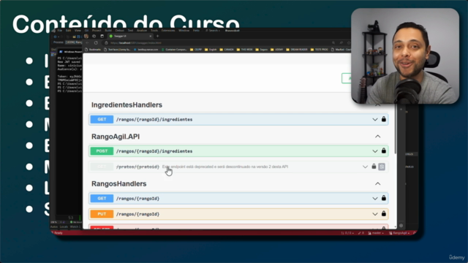
Task: Open the DREAM READER bookmarks folder
Action: click(297, 50)
